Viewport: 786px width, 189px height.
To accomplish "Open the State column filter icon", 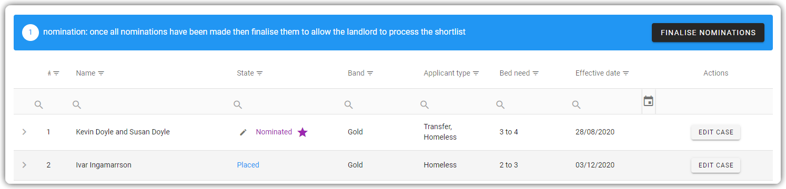I will (259, 73).
